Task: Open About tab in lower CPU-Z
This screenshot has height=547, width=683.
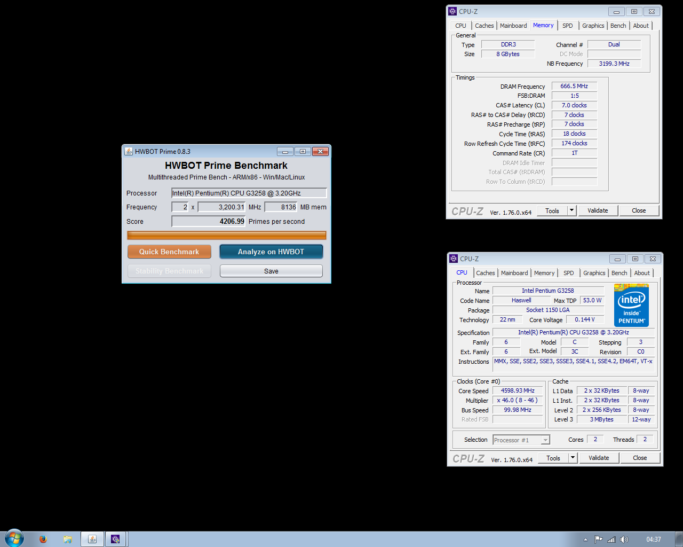Action: (642, 273)
